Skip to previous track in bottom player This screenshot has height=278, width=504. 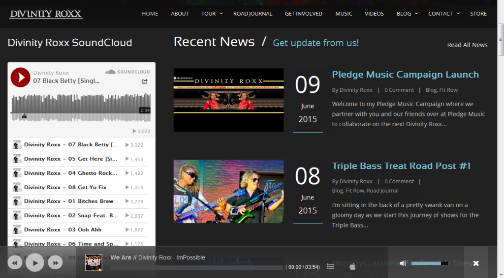pyautogui.click(x=15, y=263)
